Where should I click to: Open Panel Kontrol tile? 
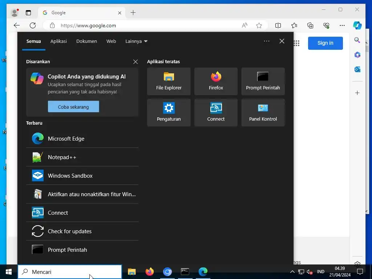263,113
